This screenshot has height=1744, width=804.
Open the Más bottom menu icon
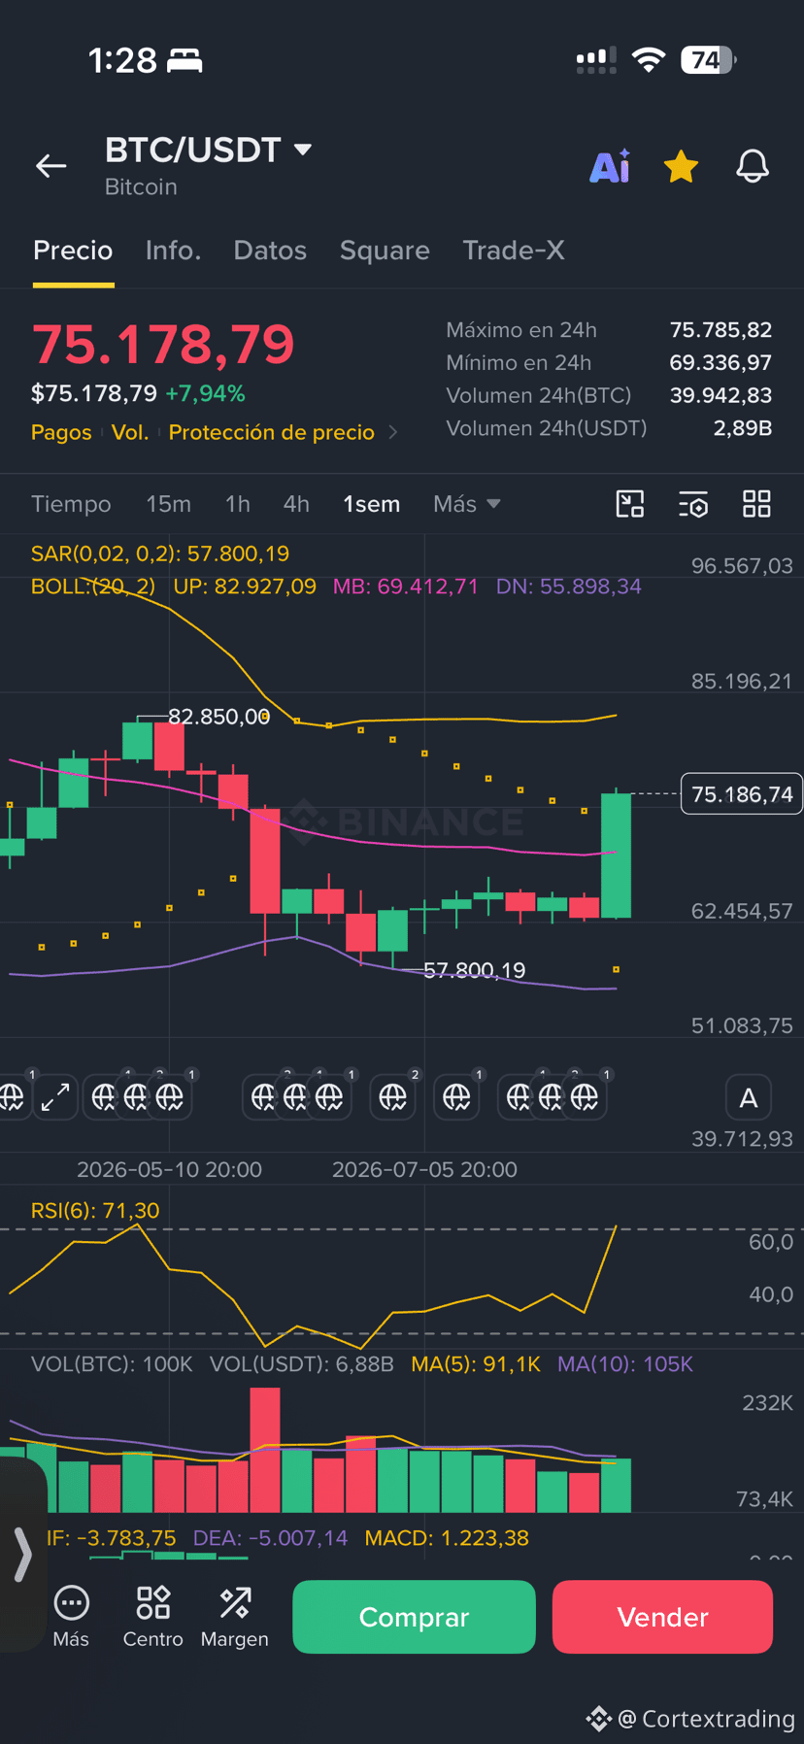[x=71, y=1616]
